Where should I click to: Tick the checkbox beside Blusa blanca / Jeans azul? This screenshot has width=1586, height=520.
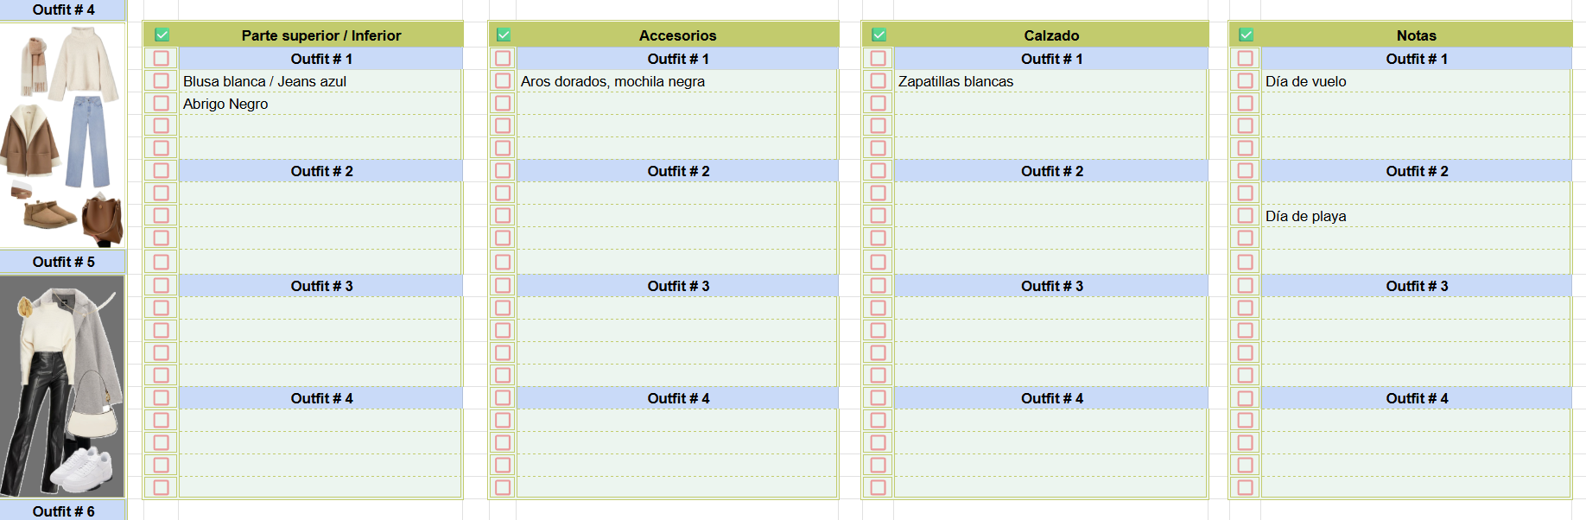coord(162,80)
